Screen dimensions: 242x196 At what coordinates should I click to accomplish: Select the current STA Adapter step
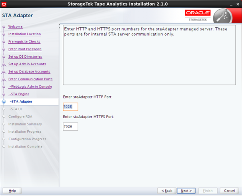(x=21, y=102)
